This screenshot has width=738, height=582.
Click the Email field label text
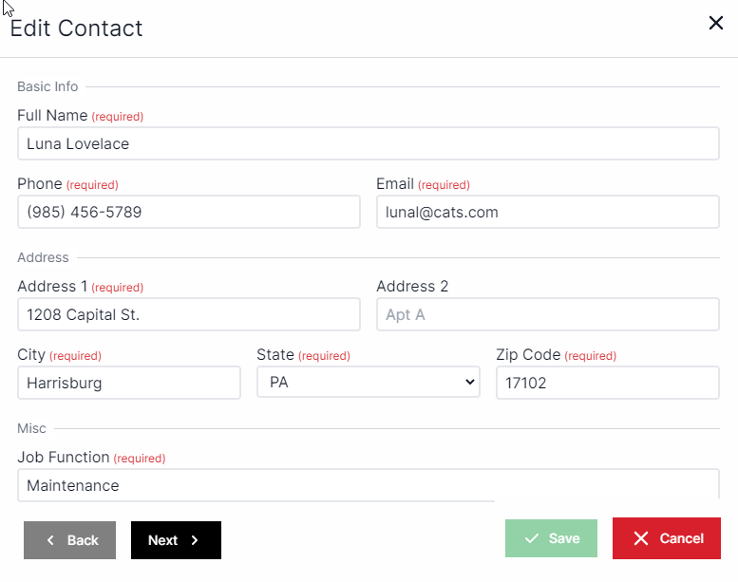pyautogui.click(x=395, y=184)
